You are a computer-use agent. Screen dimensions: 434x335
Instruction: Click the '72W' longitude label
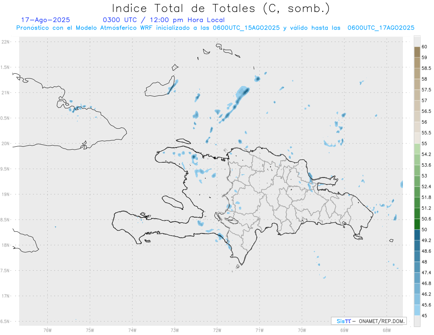(x=217, y=330)
